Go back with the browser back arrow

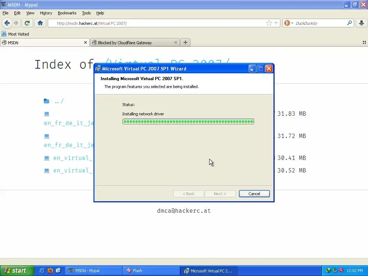point(7,23)
